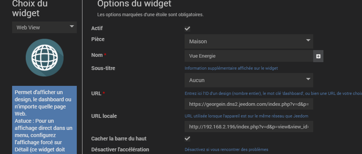
Task: Click the Nom field containing Vue Energie
Action: (249, 56)
